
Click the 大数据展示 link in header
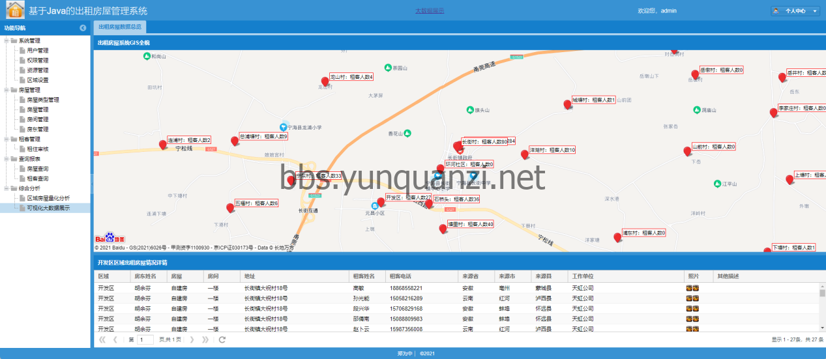[x=430, y=10]
